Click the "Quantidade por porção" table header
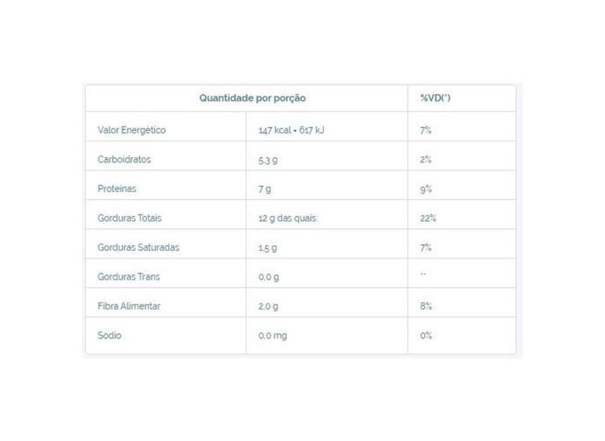Viewport: 605px width, 441px height. click(x=252, y=98)
